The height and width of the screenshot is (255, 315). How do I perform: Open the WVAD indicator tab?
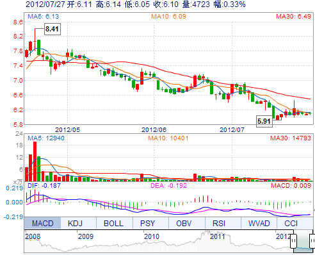pyautogui.click(x=259, y=224)
